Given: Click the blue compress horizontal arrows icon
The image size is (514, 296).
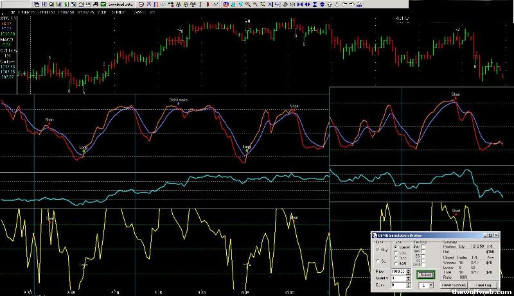Looking at the screenshot, I should coord(300,4).
